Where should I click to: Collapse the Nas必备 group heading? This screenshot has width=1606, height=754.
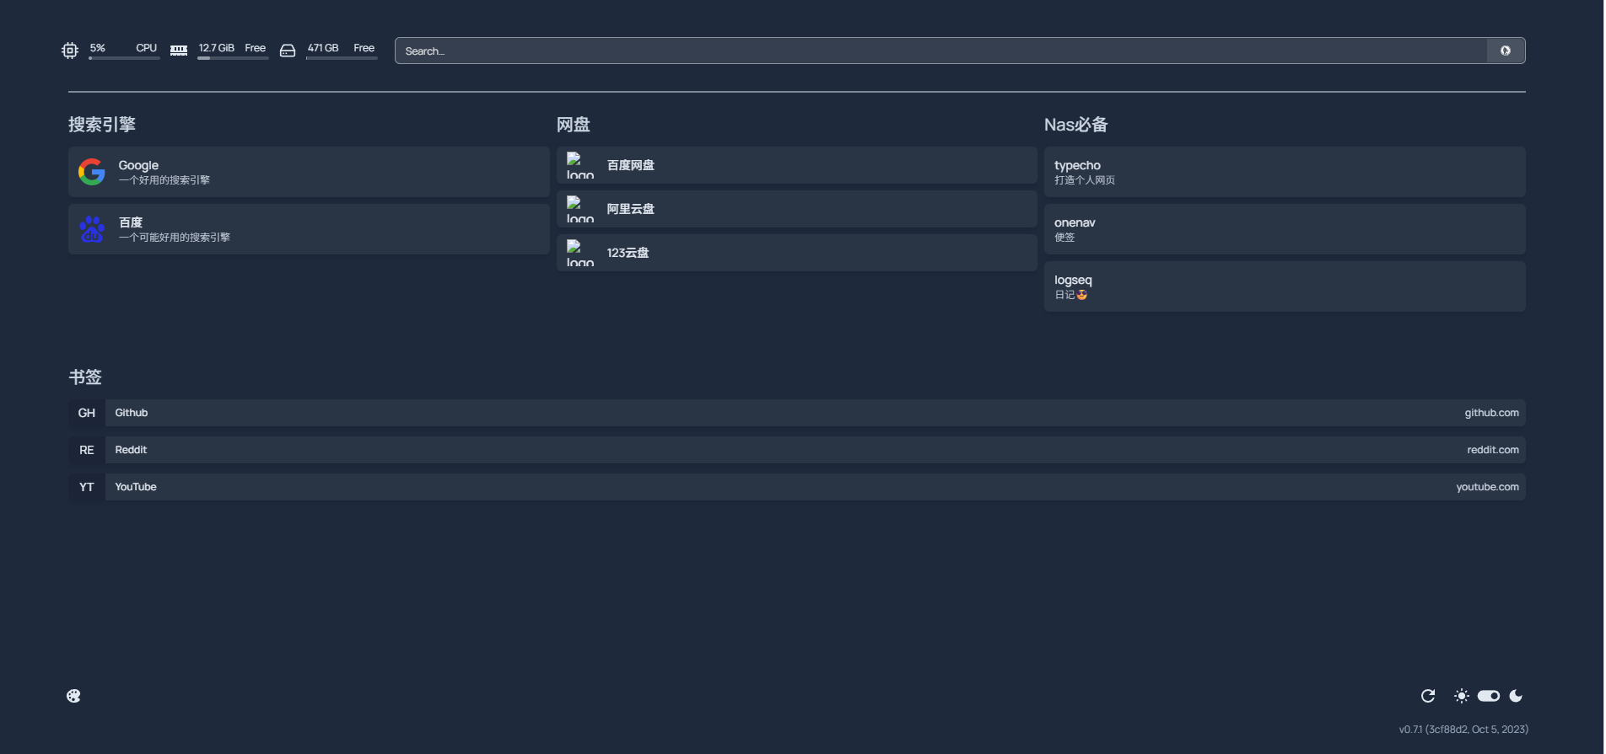tap(1076, 125)
